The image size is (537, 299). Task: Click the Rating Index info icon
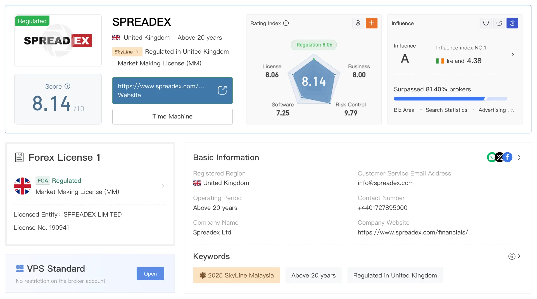(286, 23)
